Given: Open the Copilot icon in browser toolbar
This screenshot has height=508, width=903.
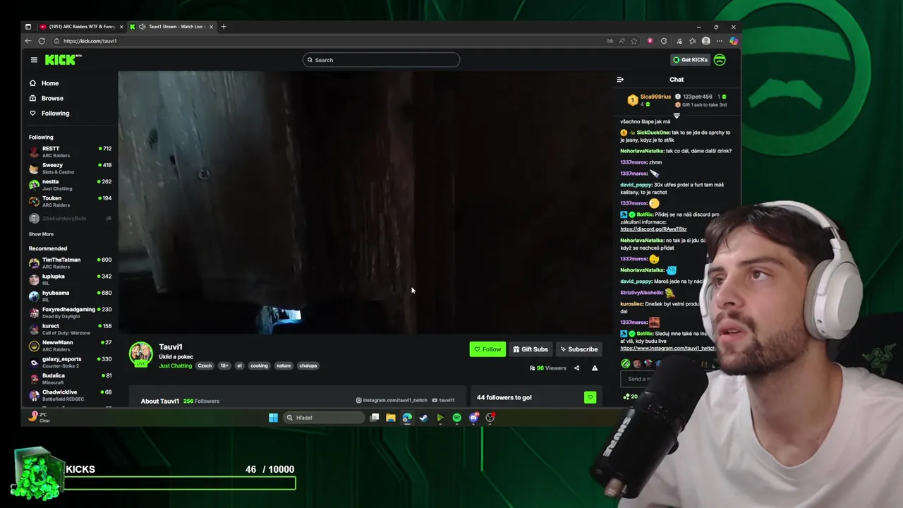Looking at the screenshot, I should click(734, 41).
